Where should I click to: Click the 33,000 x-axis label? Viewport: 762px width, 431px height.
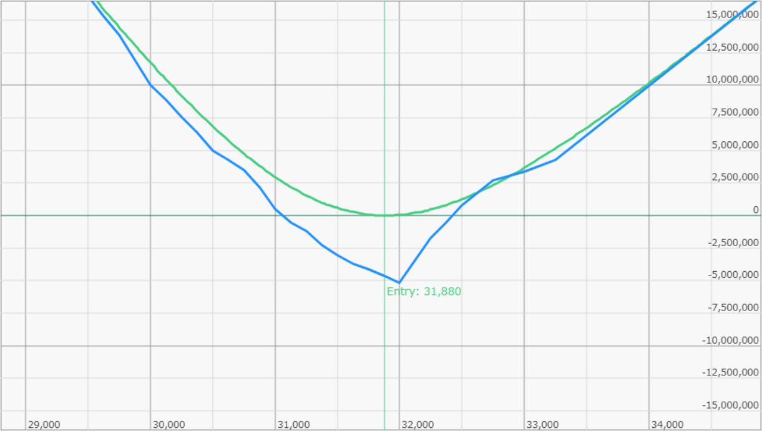[x=543, y=425]
